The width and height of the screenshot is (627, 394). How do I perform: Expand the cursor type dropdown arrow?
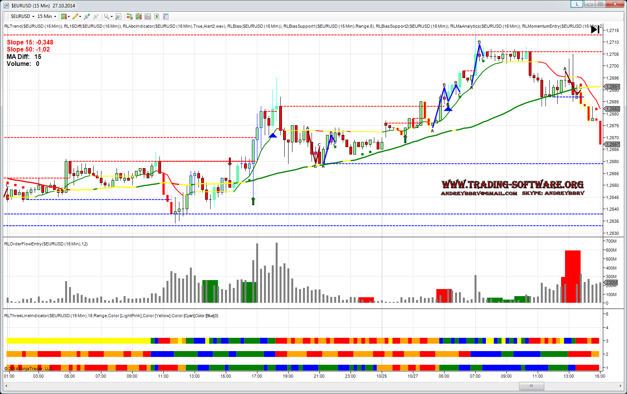[112, 16]
